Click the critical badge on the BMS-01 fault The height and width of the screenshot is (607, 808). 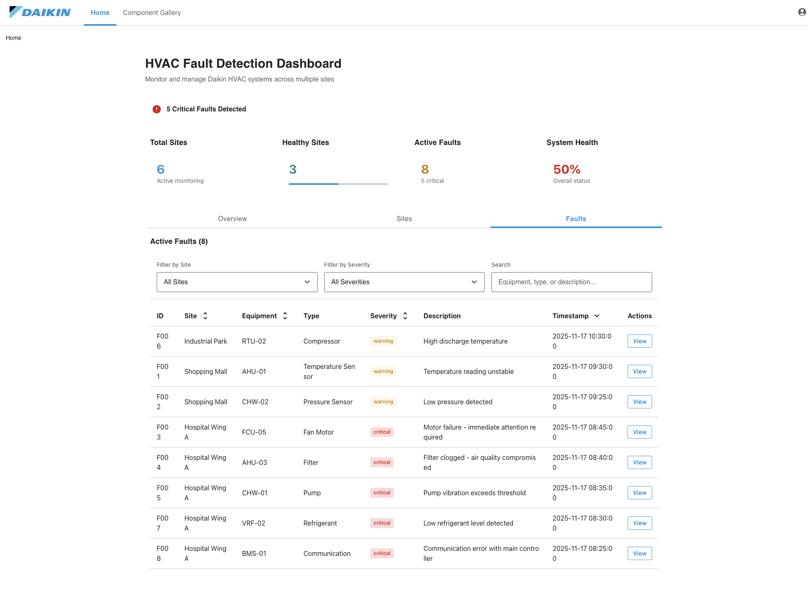click(382, 553)
